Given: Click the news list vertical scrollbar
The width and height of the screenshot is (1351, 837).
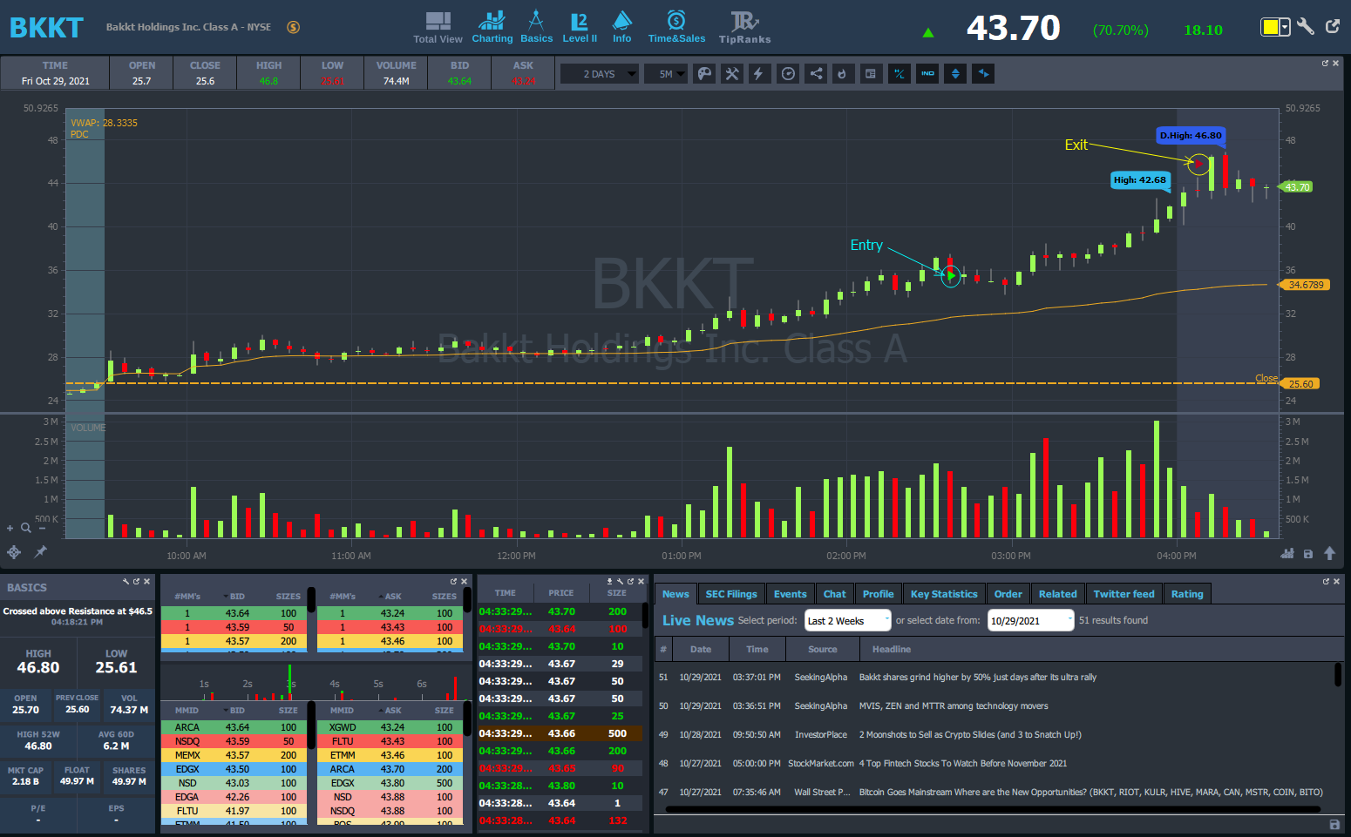Looking at the screenshot, I should click(1338, 675).
